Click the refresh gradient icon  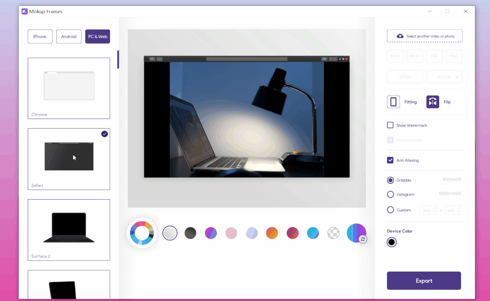pos(363,239)
